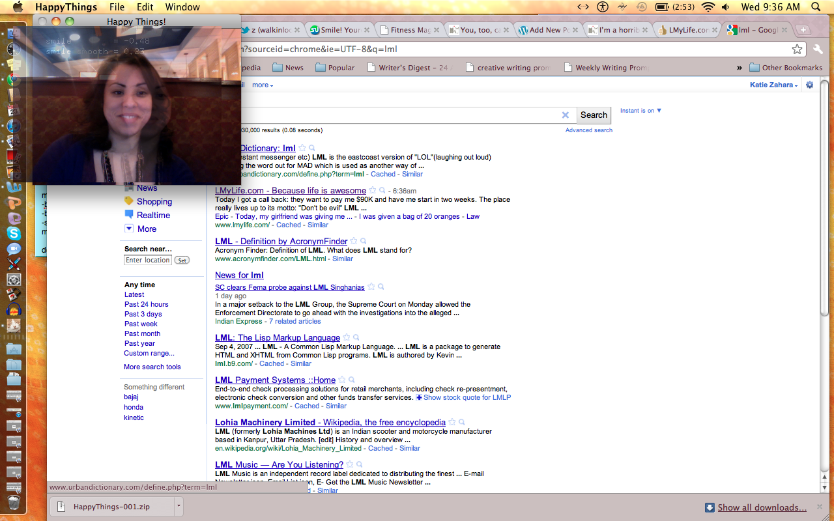Viewport: 834px width, 521px height.
Task: Click the Wi-Fi status icon
Action: click(x=708, y=7)
